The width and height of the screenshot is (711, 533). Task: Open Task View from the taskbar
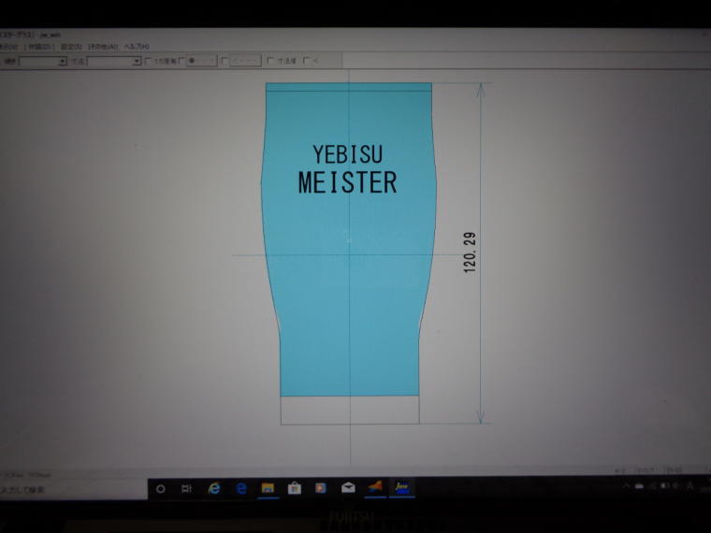click(x=186, y=488)
